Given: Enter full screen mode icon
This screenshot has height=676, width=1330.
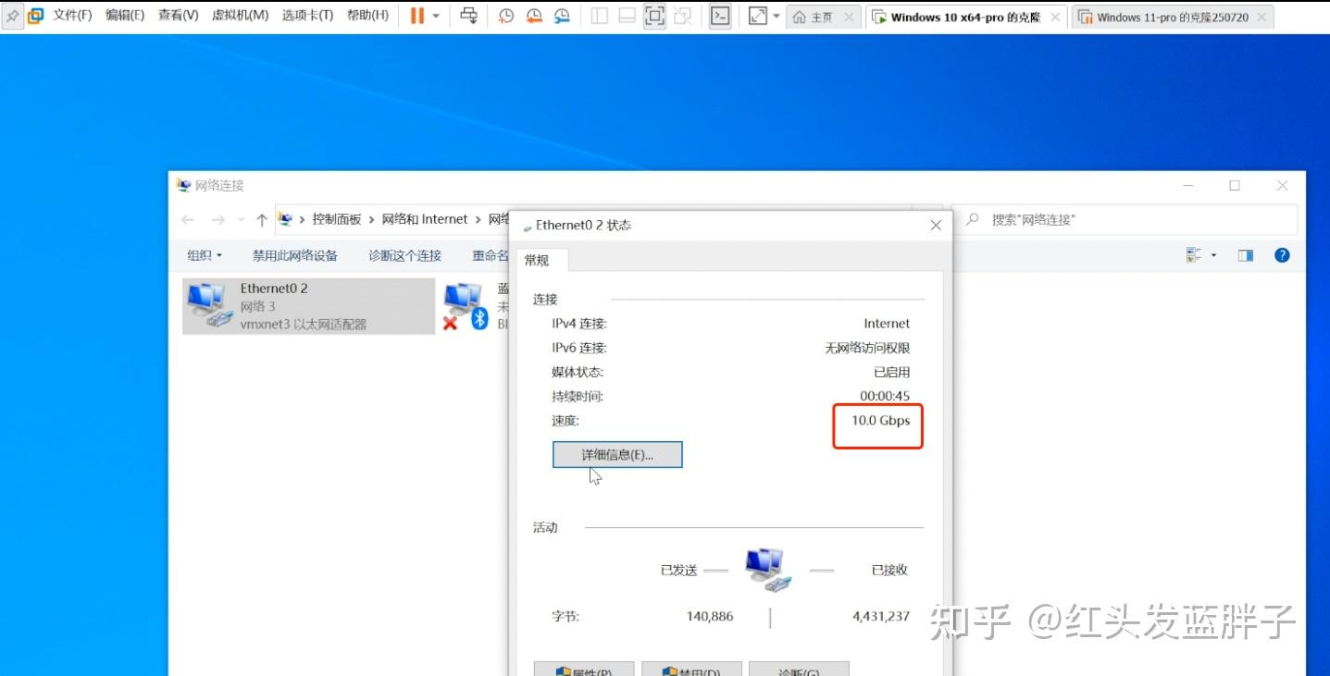Looking at the screenshot, I should (x=654, y=16).
